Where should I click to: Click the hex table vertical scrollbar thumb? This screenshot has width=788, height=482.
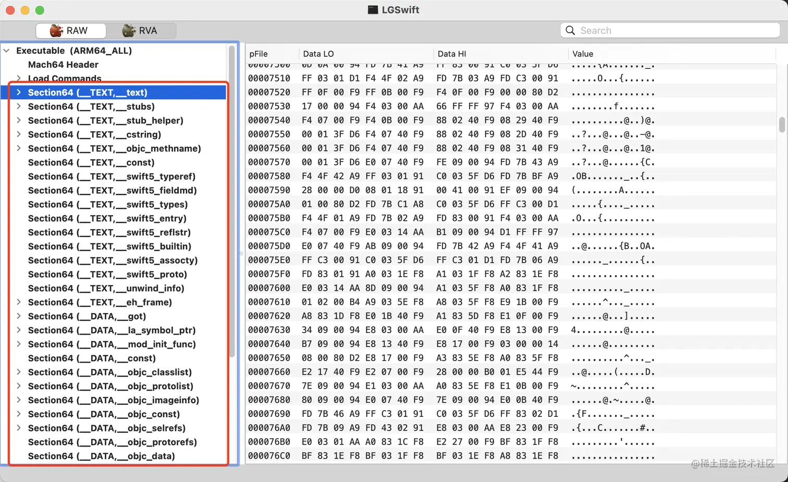(782, 125)
